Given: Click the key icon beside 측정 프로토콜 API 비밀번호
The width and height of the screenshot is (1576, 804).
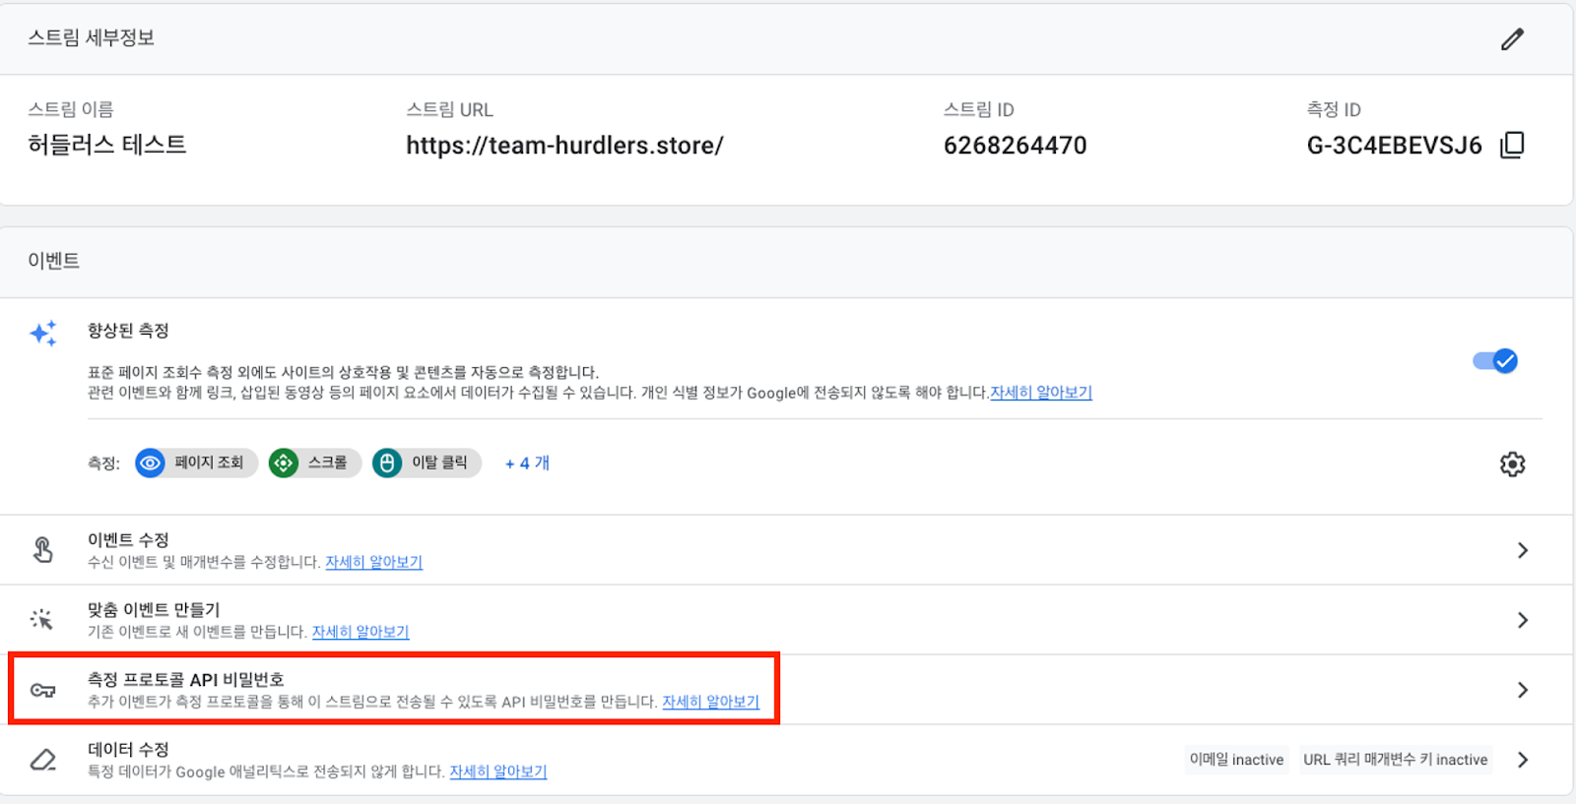Looking at the screenshot, I should tap(42, 690).
